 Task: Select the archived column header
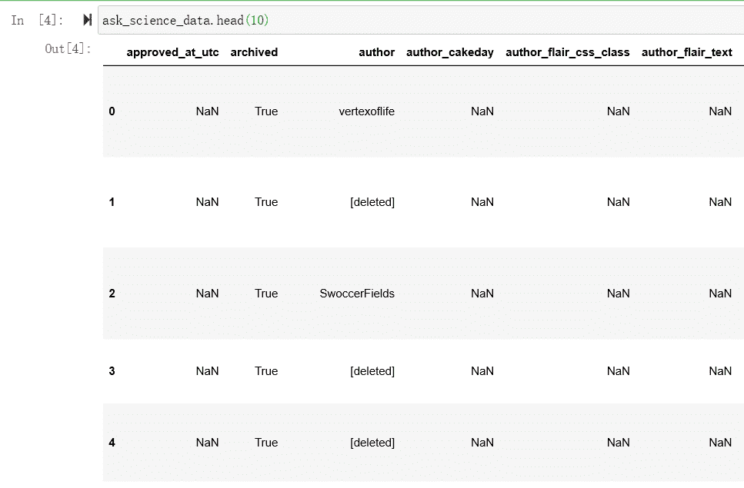tap(254, 52)
